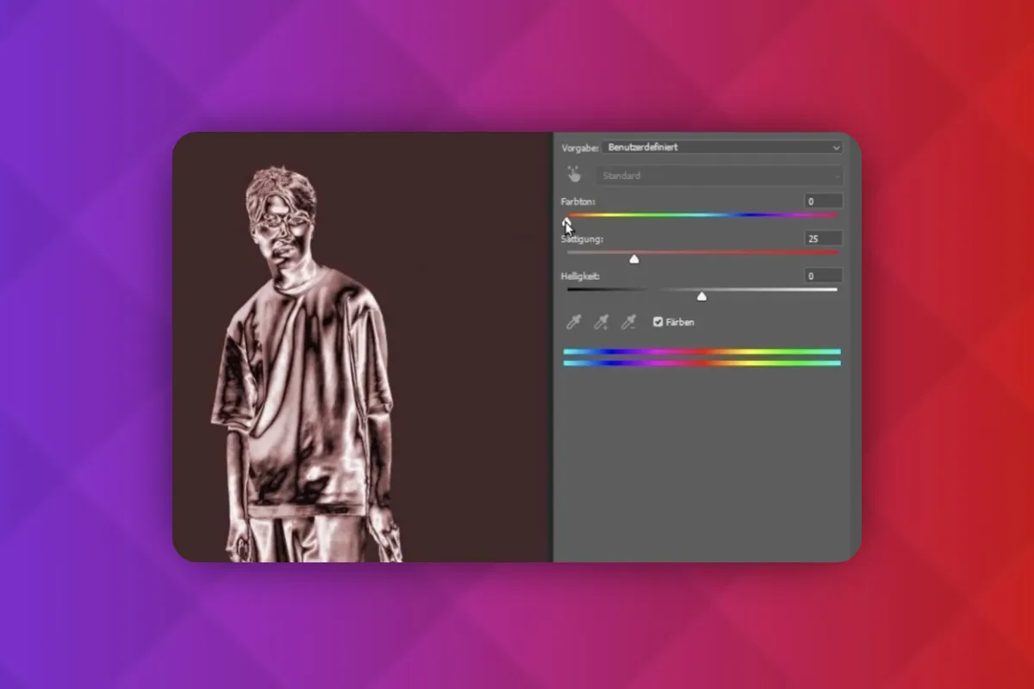This screenshot has height=689, width=1034.
Task: Open the Standard color range dropdown
Action: tap(719, 176)
